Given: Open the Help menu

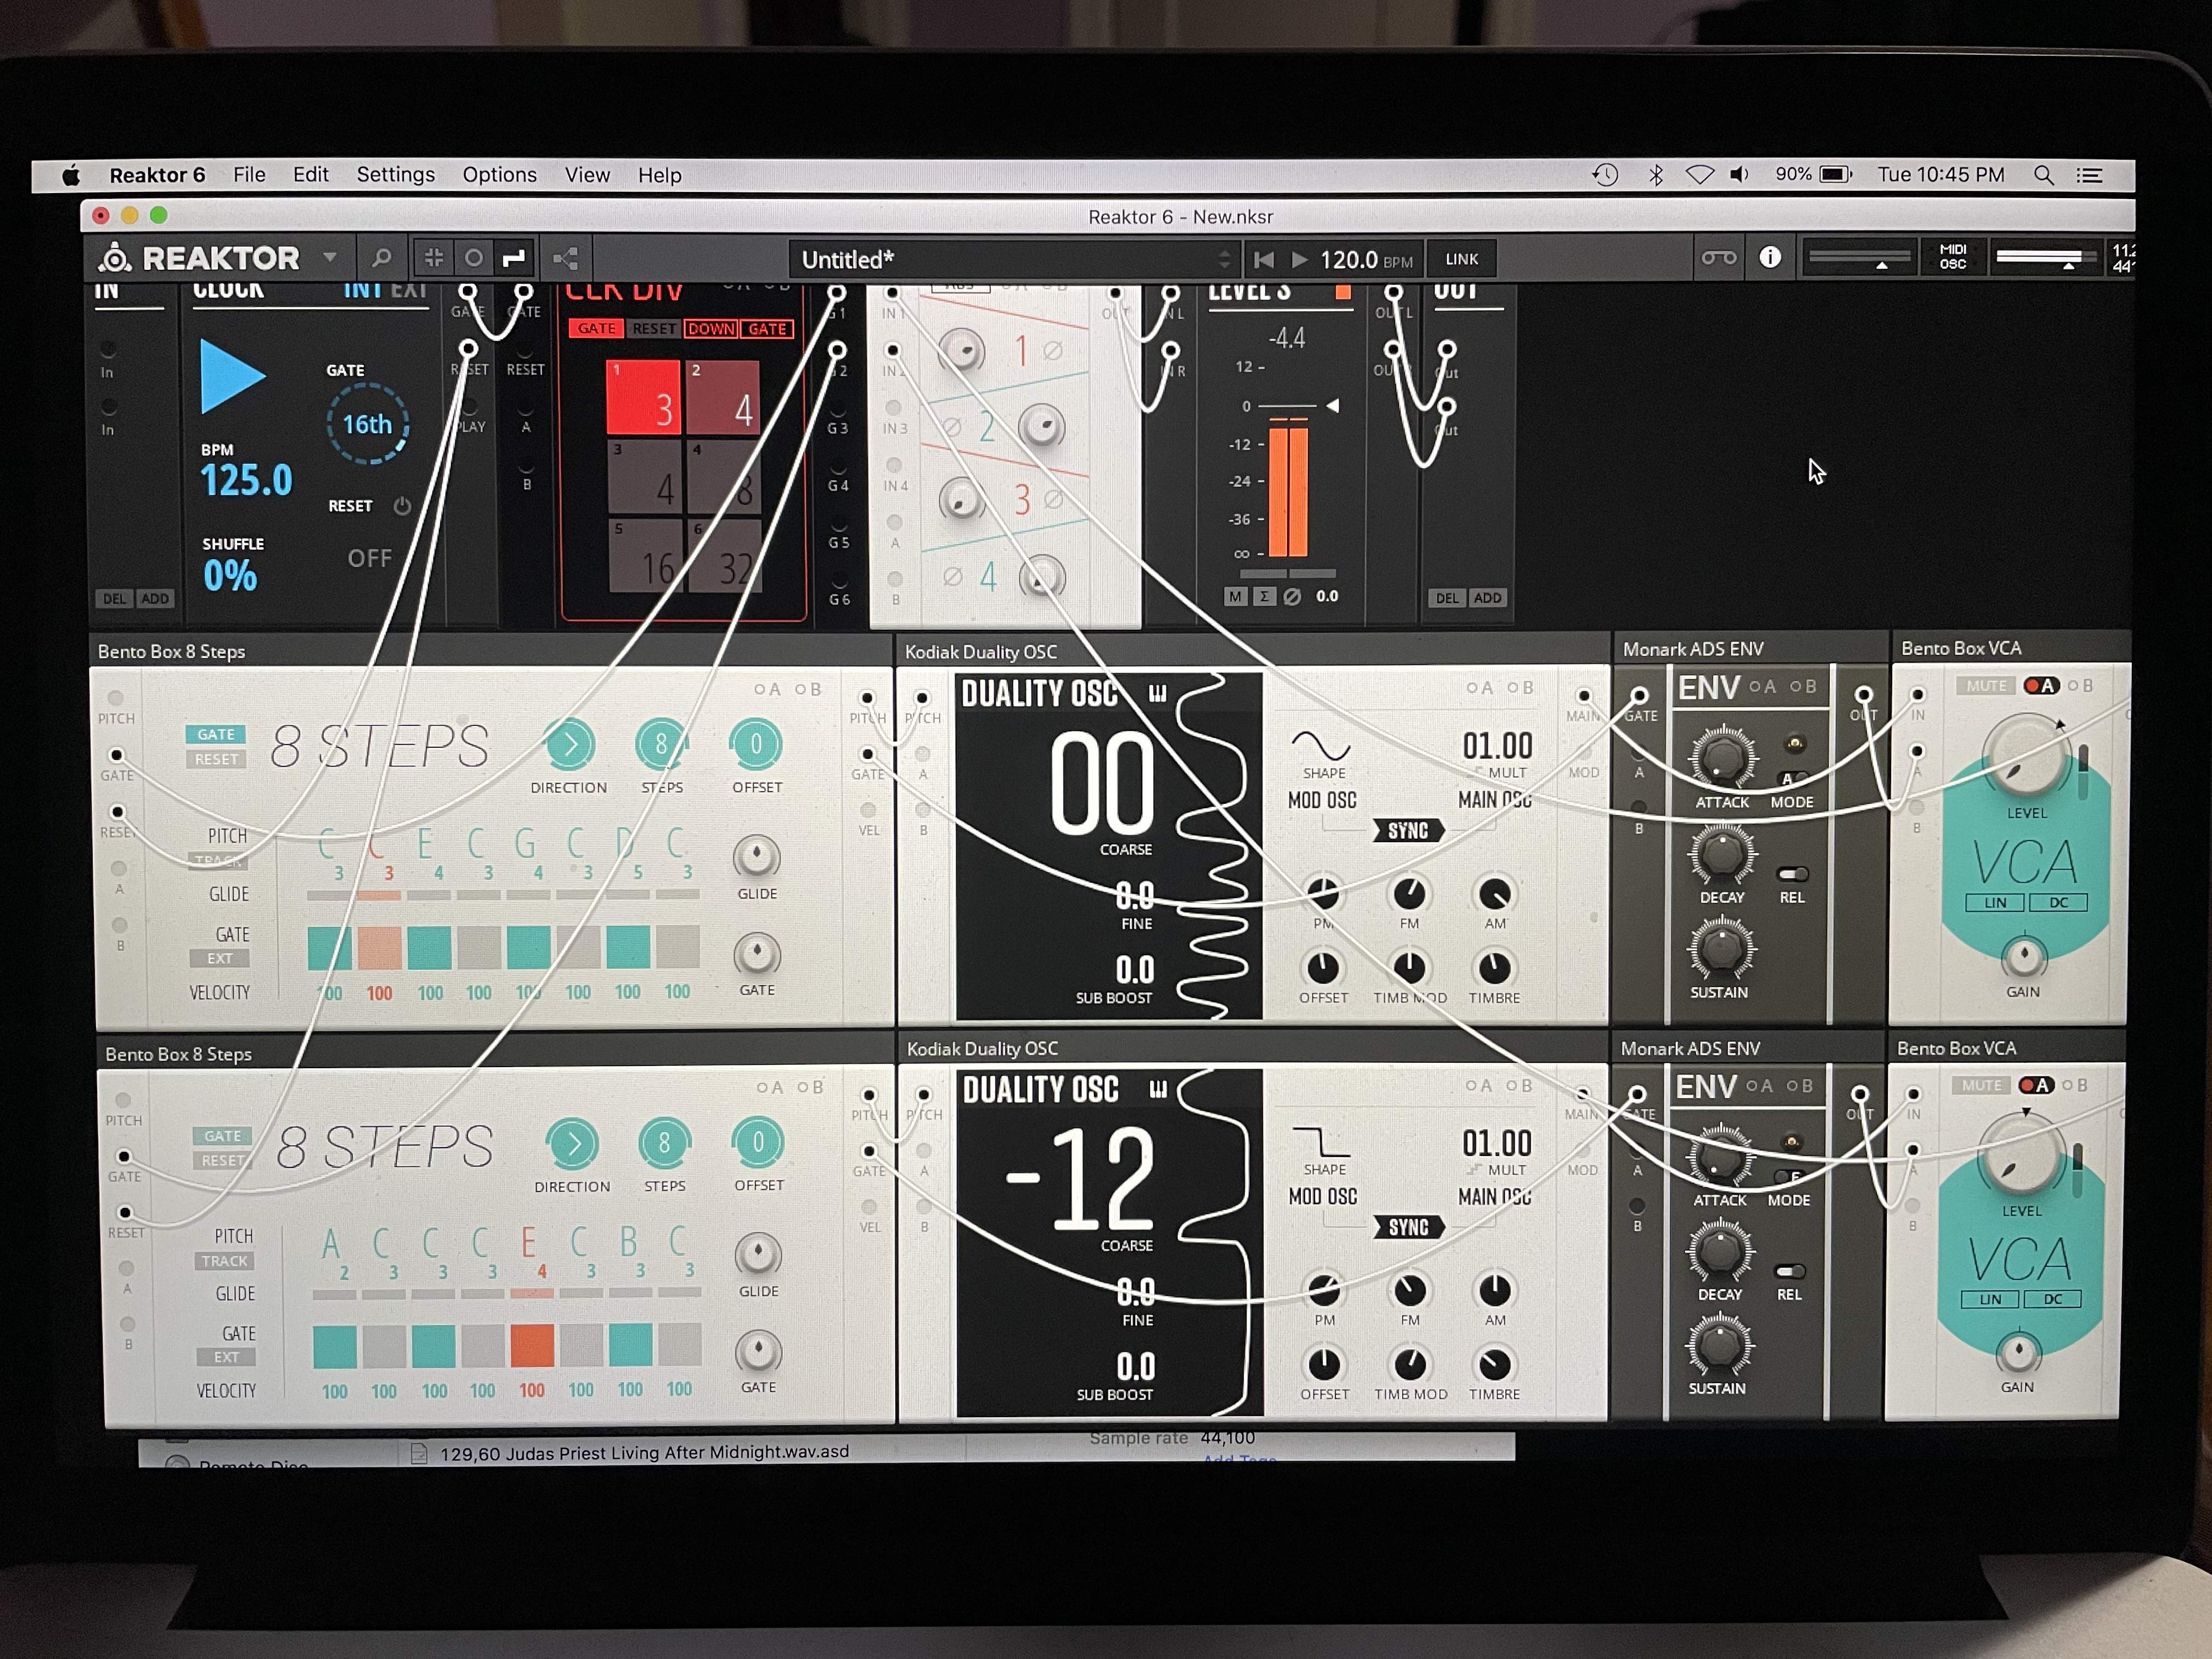Looking at the screenshot, I should pyautogui.click(x=660, y=175).
